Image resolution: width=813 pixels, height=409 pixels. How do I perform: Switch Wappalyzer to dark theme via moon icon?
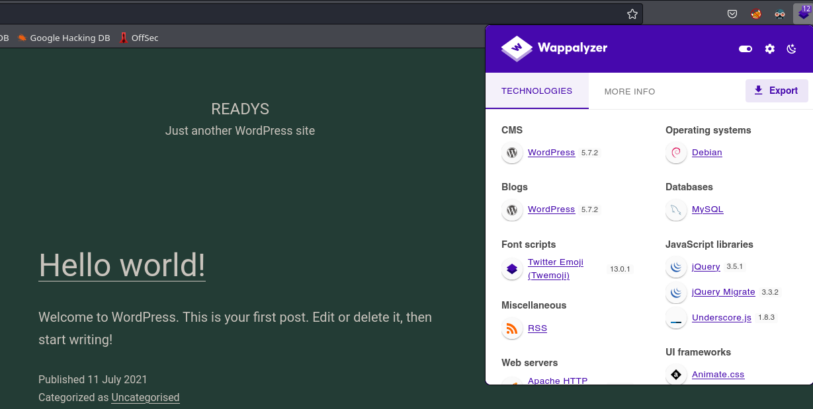[791, 49]
